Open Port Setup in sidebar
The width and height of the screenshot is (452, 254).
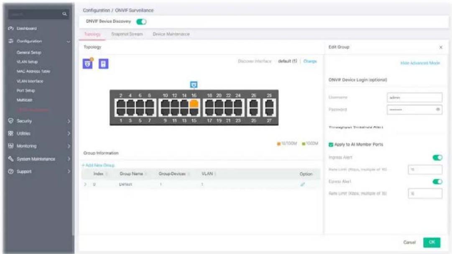pos(26,91)
